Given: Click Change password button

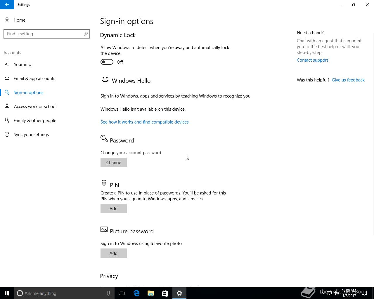Looking at the screenshot, I should 114,162.
